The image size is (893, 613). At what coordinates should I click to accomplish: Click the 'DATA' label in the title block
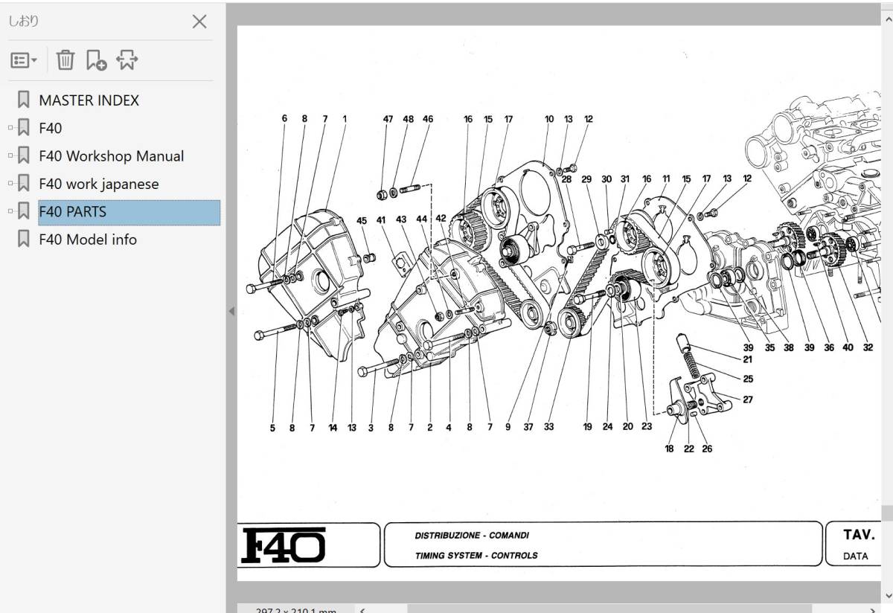pyautogui.click(x=856, y=556)
